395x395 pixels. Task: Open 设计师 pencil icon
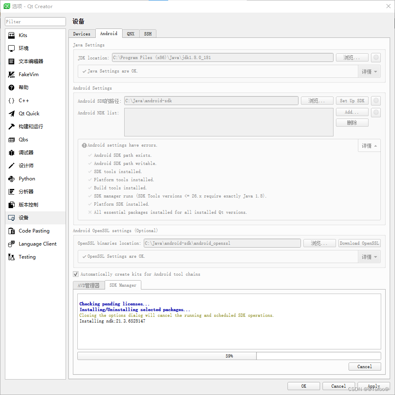(x=11, y=165)
